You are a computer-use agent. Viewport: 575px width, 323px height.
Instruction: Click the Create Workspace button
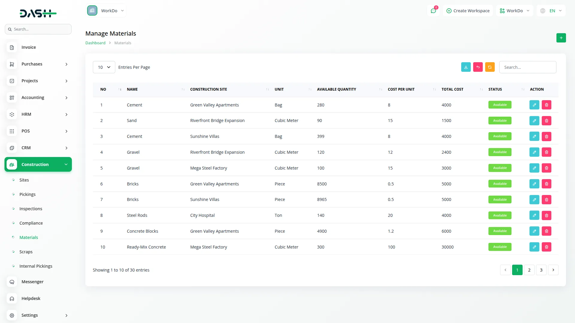tap(468, 11)
